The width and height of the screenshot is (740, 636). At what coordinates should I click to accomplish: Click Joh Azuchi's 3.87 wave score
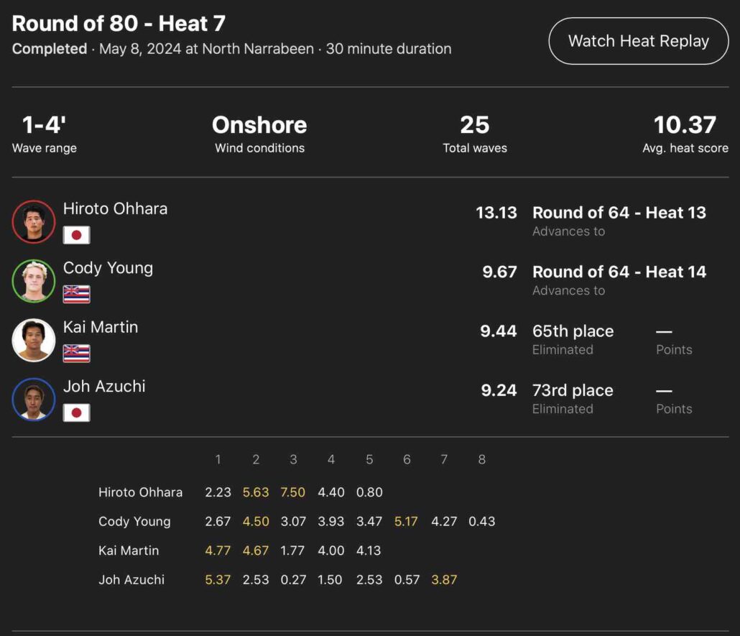(x=444, y=580)
